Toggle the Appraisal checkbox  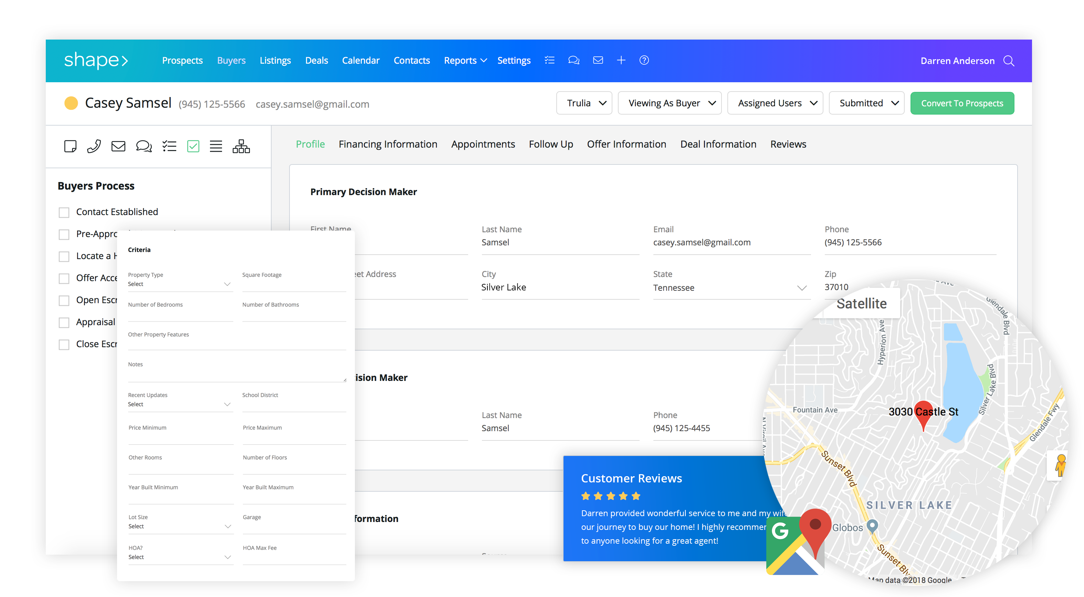point(64,323)
